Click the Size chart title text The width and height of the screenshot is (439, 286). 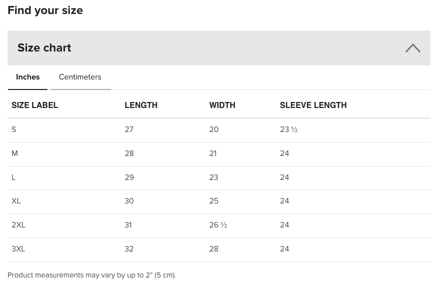pyautogui.click(x=44, y=48)
